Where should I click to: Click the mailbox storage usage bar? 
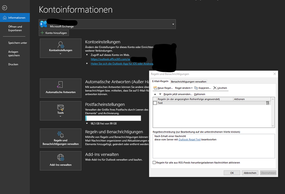pyautogui.click(x=113, y=118)
